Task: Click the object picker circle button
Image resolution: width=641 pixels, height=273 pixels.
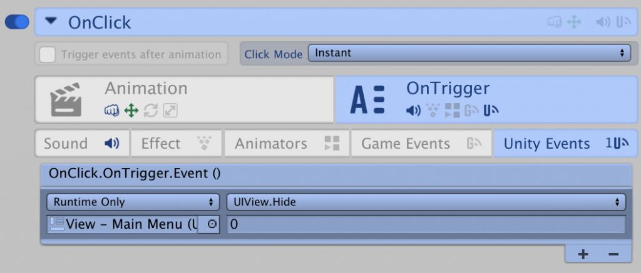Action: coord(212,224)
